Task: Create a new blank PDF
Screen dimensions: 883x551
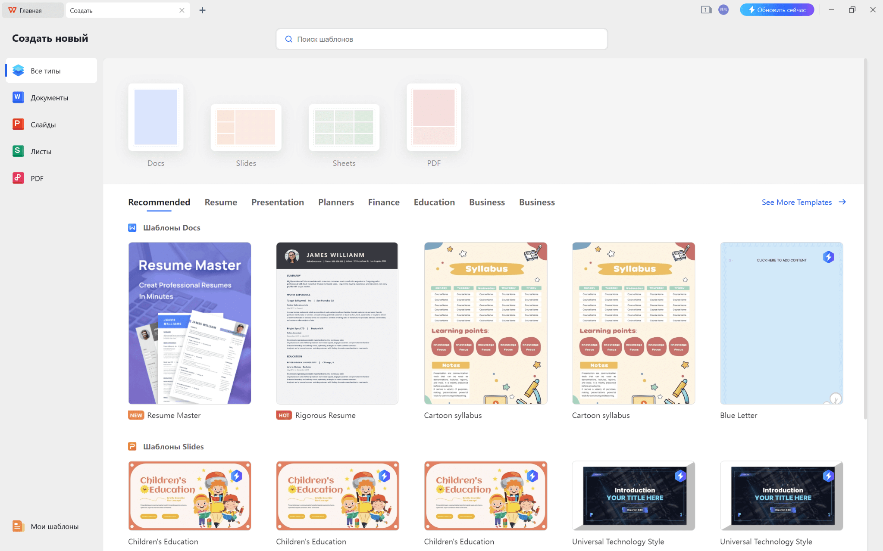Action: click(x=433, y=117)
